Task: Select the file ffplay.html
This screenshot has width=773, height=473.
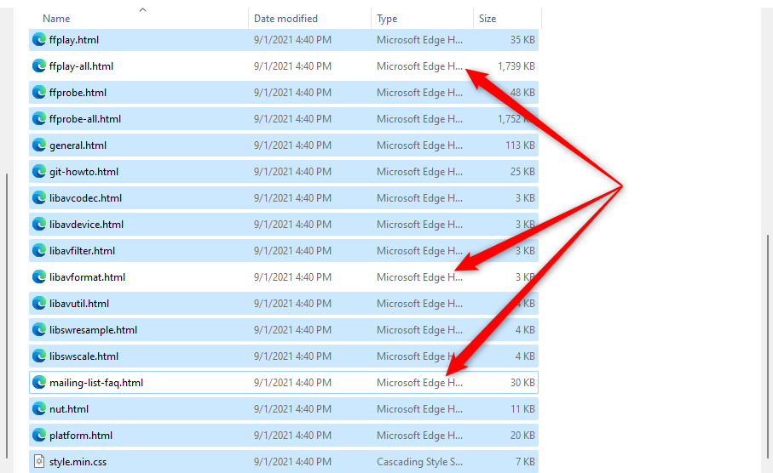Action: [x=284, y=39]
